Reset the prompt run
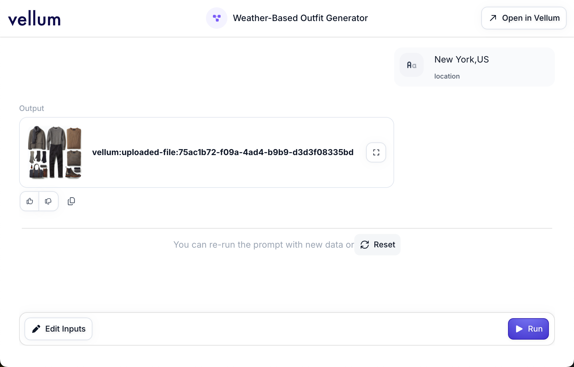 click(377, 245)
